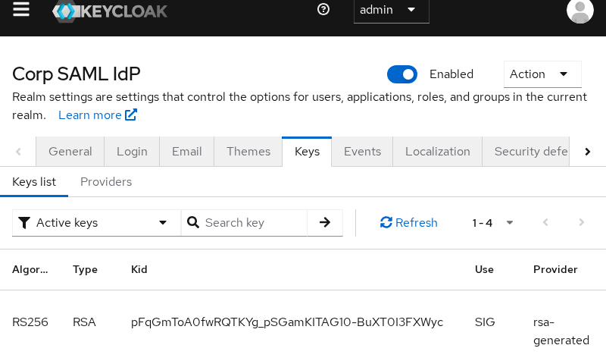Switch to the General tab
The image size is (606, 364).
(70, 152)
